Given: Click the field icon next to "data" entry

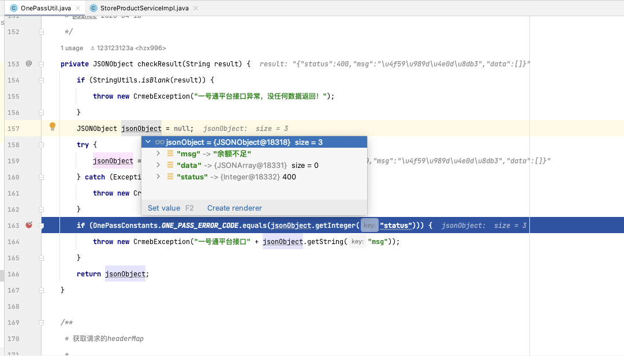Looking at the screenshot, I should click(x=170, y=165).
